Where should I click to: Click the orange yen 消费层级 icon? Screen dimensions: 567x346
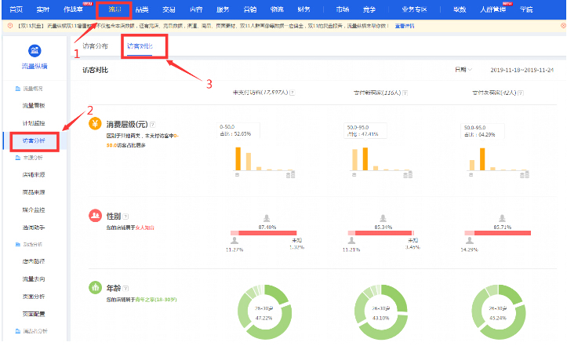tap(95, 124)
